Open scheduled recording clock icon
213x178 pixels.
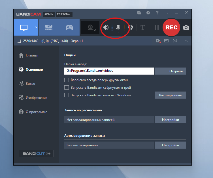148,13
